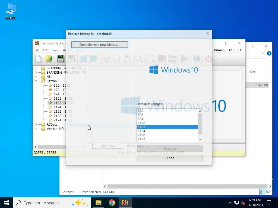Select 1123 in Bitmap to replace list
Viewport: 278px width, 208px height.
[167, 127]
